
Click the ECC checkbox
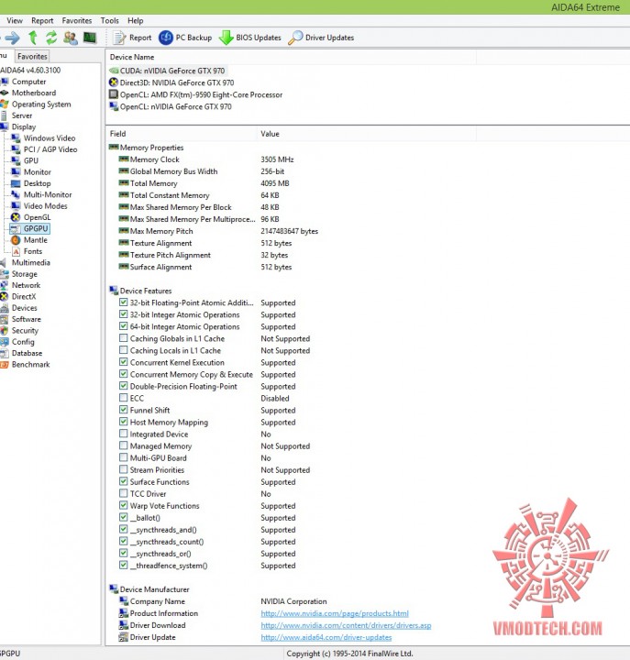(x=124, y=398)
